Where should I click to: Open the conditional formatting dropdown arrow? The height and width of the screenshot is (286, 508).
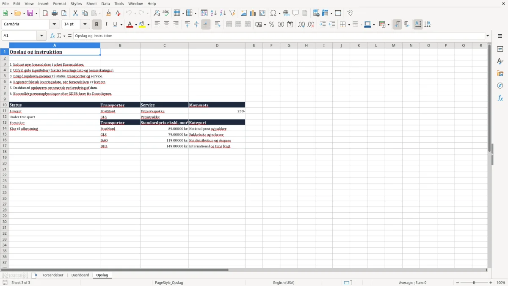tap(388, 25)
